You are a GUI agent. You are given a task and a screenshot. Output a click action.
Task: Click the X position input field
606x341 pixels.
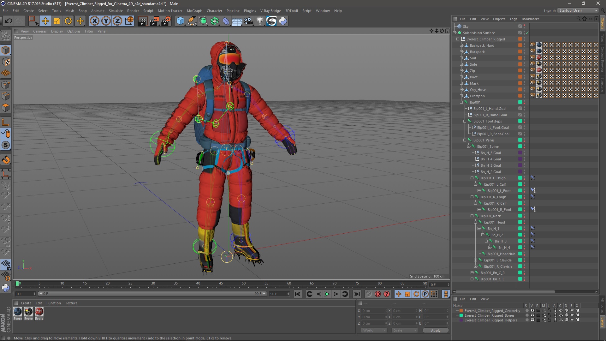pos(374,311)
